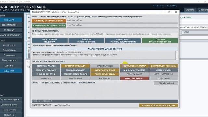Open 'Сравнение' in sidebar
Viewport: 208px width, 117px height.
11,55
